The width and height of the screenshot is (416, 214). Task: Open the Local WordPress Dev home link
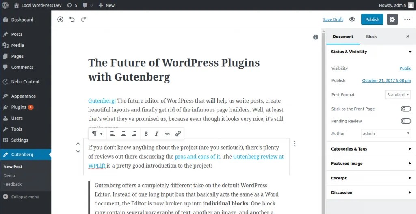[x=38, y=5]
